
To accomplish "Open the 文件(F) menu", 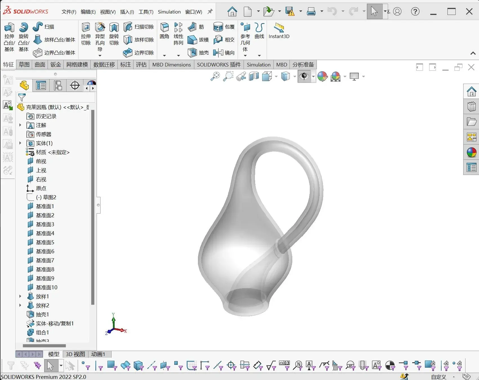I will click(x=69, y=12).
